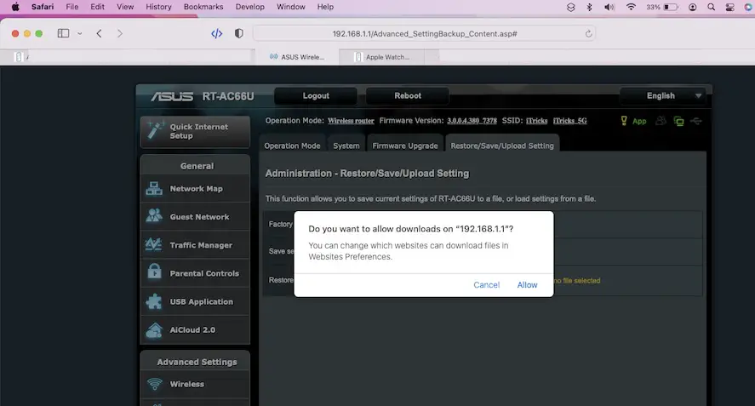This screenshot has height=406, width=755.
Task: Open Wireless advanced settings
Action: [x=195, y=385]
